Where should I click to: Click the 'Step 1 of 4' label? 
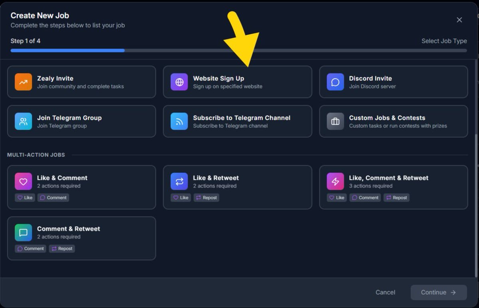point(26,41)
